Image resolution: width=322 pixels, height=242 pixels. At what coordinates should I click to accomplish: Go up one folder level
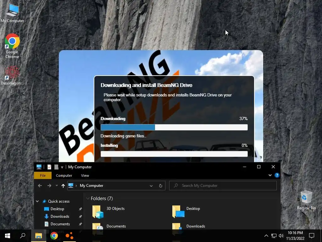click(x=63, y=186)
